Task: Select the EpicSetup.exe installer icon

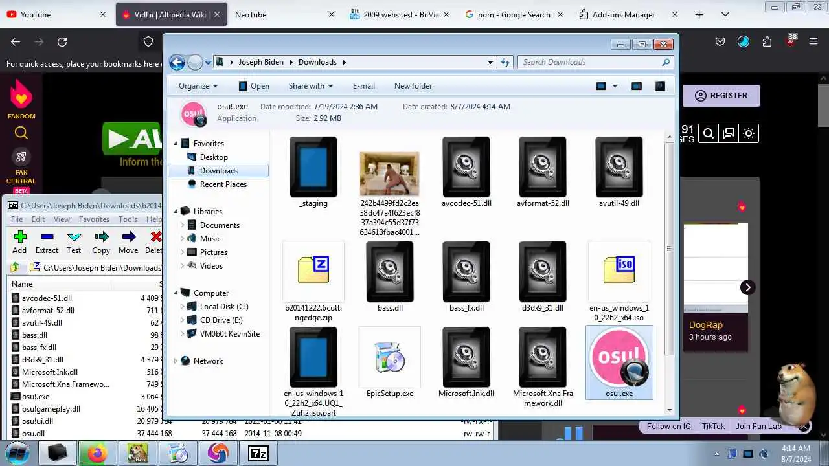Action: (390, 357)
